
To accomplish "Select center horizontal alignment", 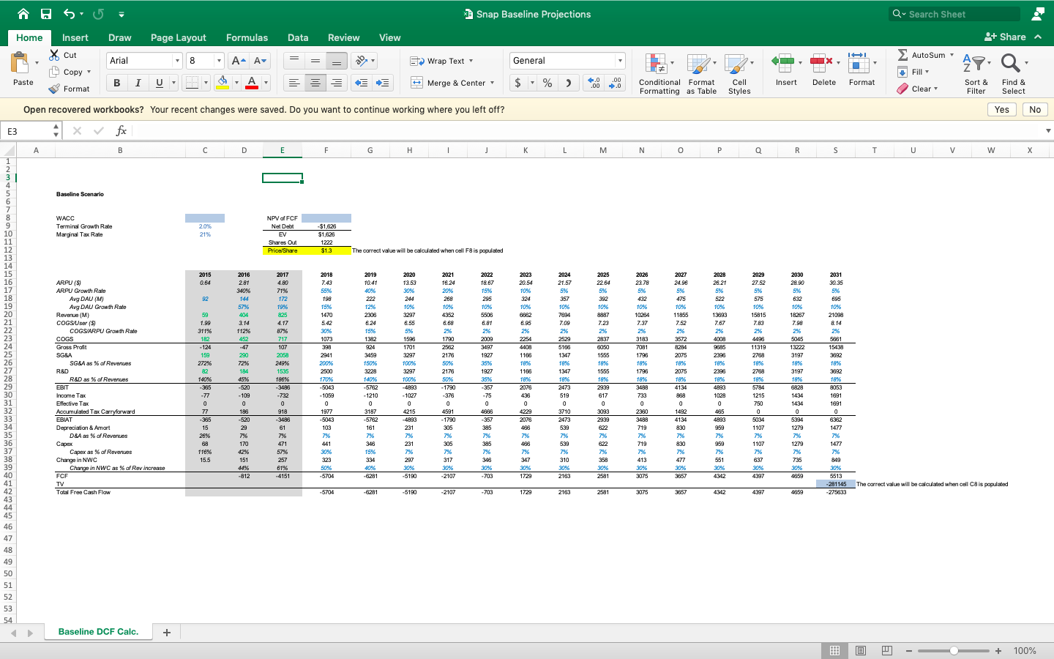I will [x=315, y=83].
